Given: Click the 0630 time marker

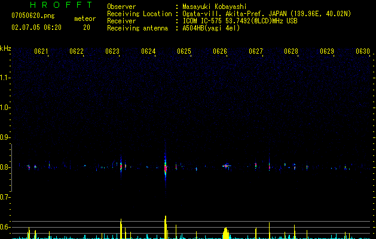Looking at the screenshot, I should click(363, 51).
